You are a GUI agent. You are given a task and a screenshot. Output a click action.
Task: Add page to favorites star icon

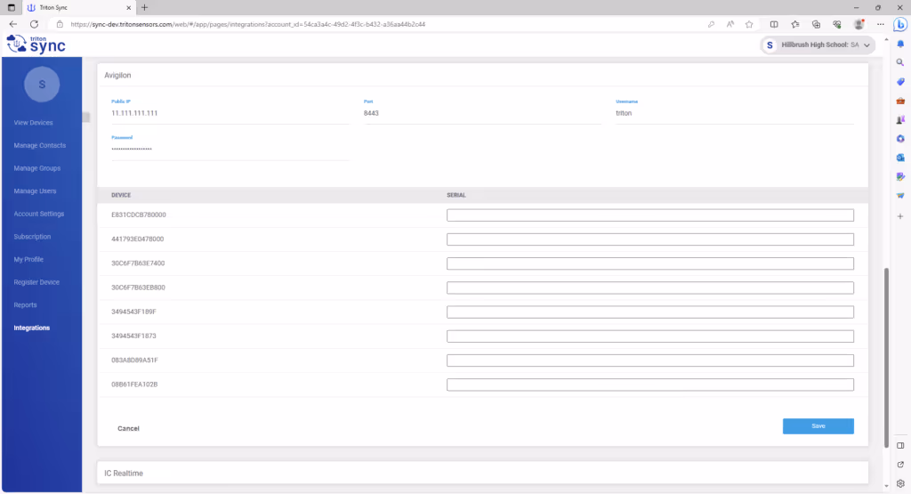coord(749,24)
